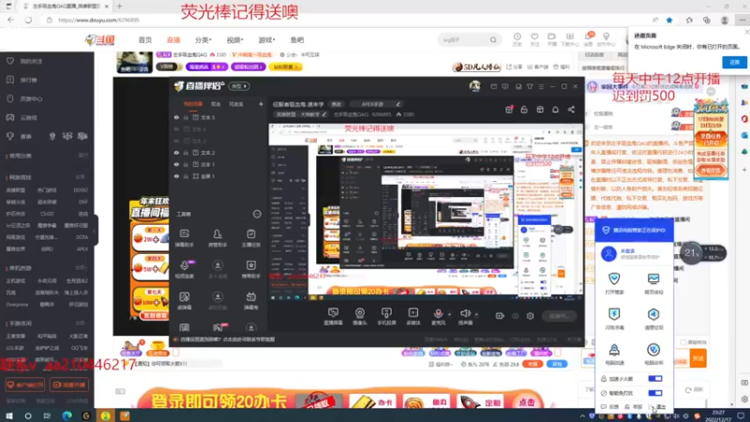The width and height of the screenshot is (750, 422).
Task: Add a 多媒体 source
Action: click(x=412, y=316)
